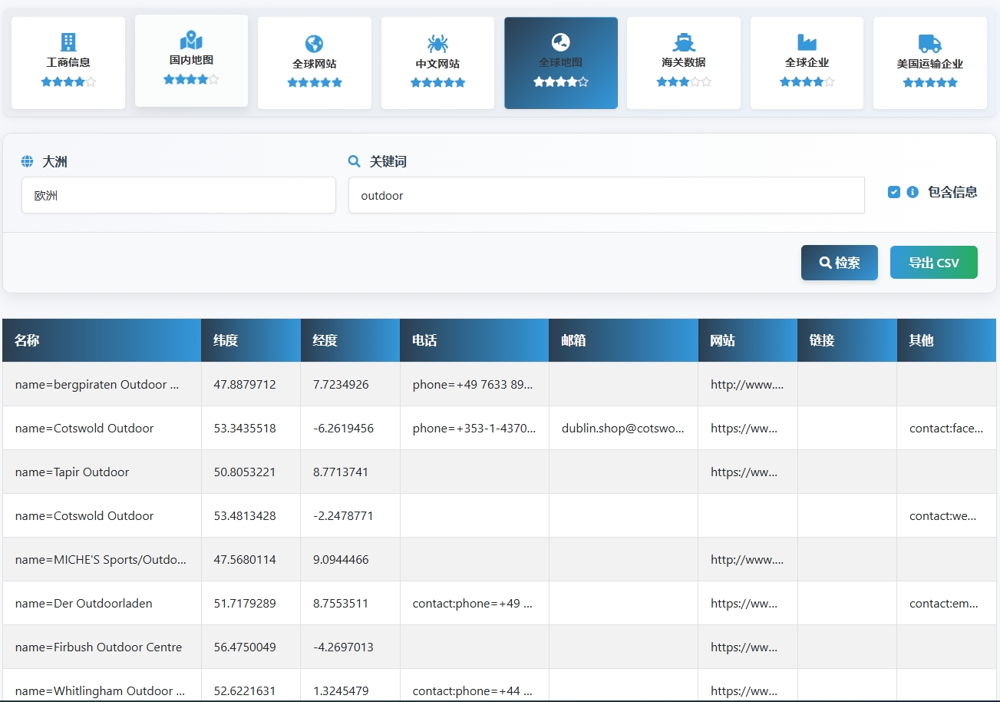Viewport: 1000px width, 702px height.
Task: Click the 纬度 column header
Action: point(251,340)
